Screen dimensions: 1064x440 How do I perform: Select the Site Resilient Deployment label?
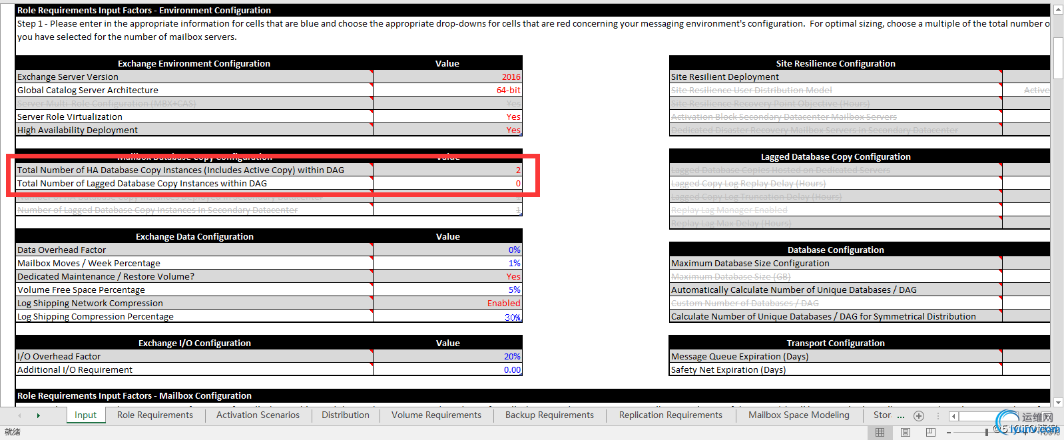(836, 77)
